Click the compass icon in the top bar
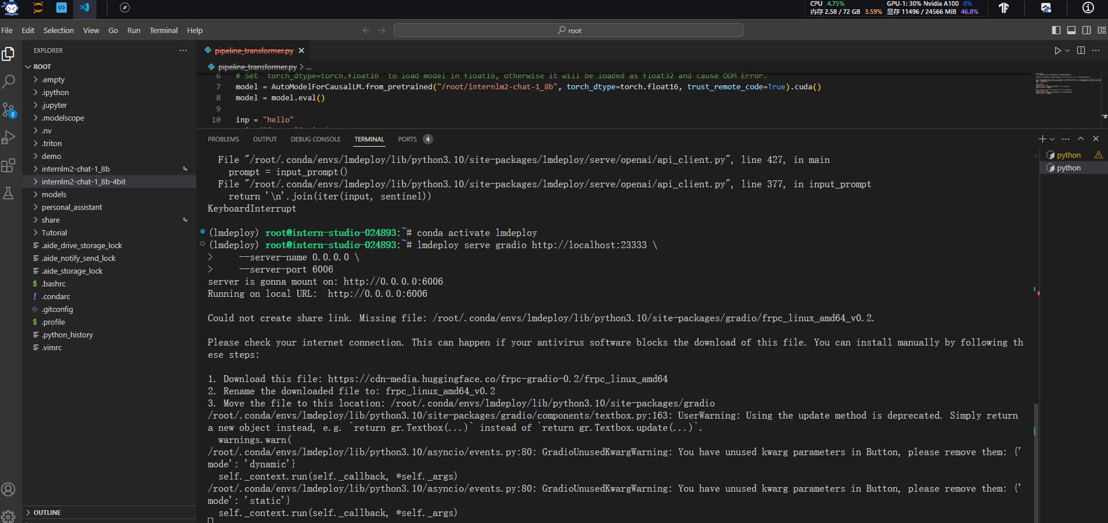Viewport: 1108px width, 523px height. [x=125, y=8]
